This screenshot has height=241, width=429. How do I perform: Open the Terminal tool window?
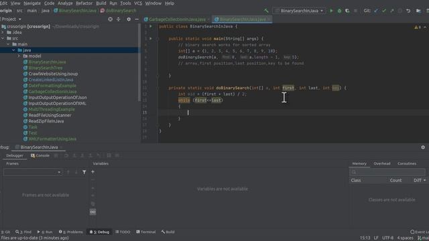tap(146, 232)
